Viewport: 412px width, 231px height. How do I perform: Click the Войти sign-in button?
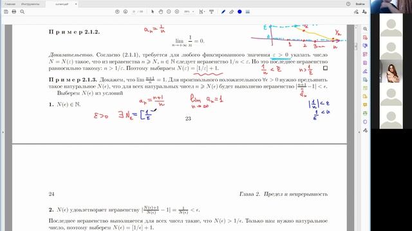(360, 4)
